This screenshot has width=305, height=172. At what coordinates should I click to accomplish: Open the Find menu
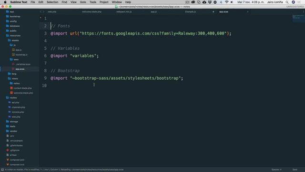tap(64, 2)
